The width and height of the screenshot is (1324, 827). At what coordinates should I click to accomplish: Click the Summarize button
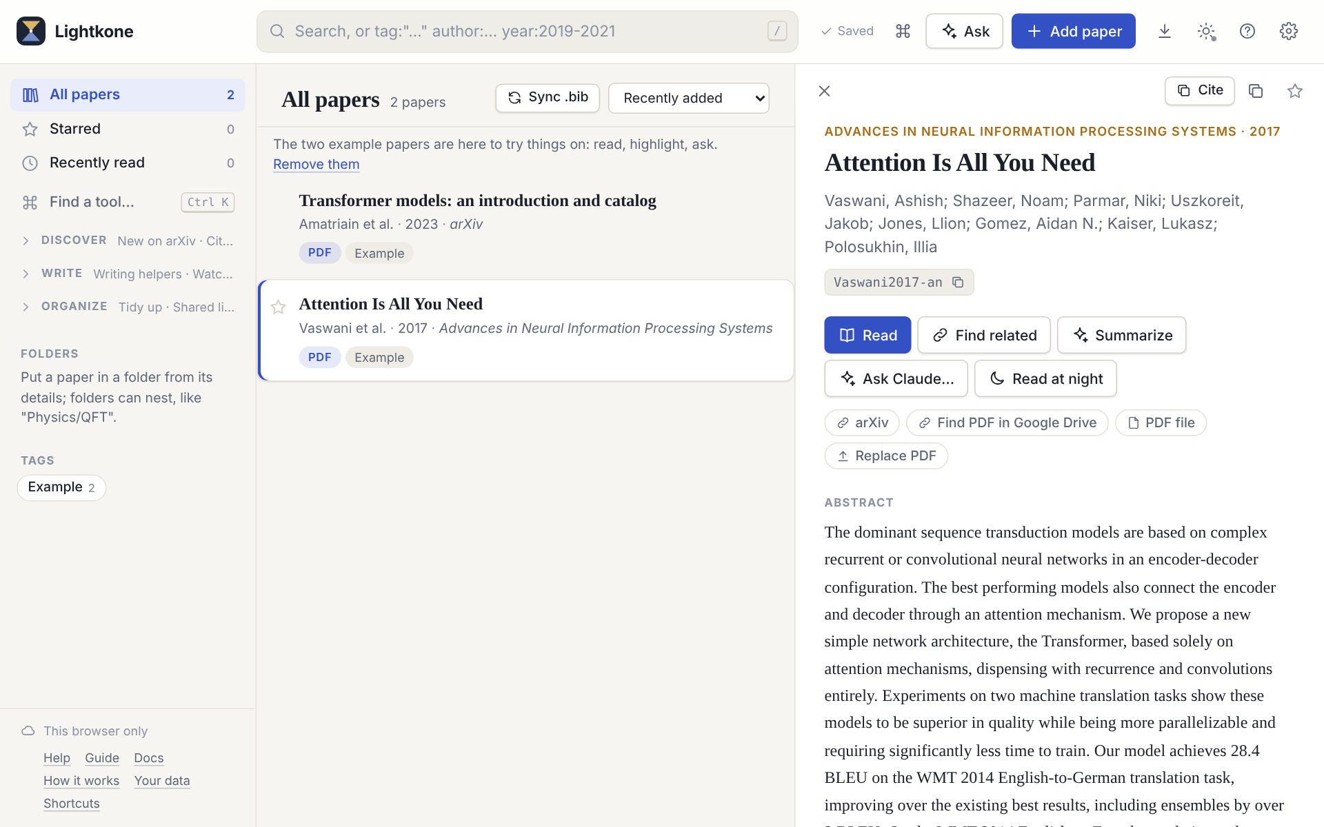1122,335
